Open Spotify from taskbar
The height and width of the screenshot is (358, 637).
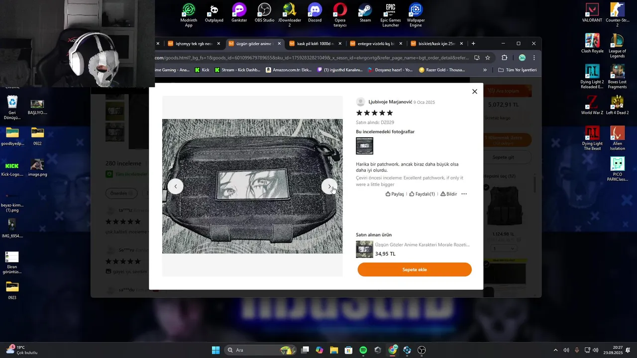[363, 350]
